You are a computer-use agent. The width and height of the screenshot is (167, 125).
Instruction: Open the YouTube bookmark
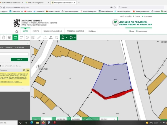[28, 11]
